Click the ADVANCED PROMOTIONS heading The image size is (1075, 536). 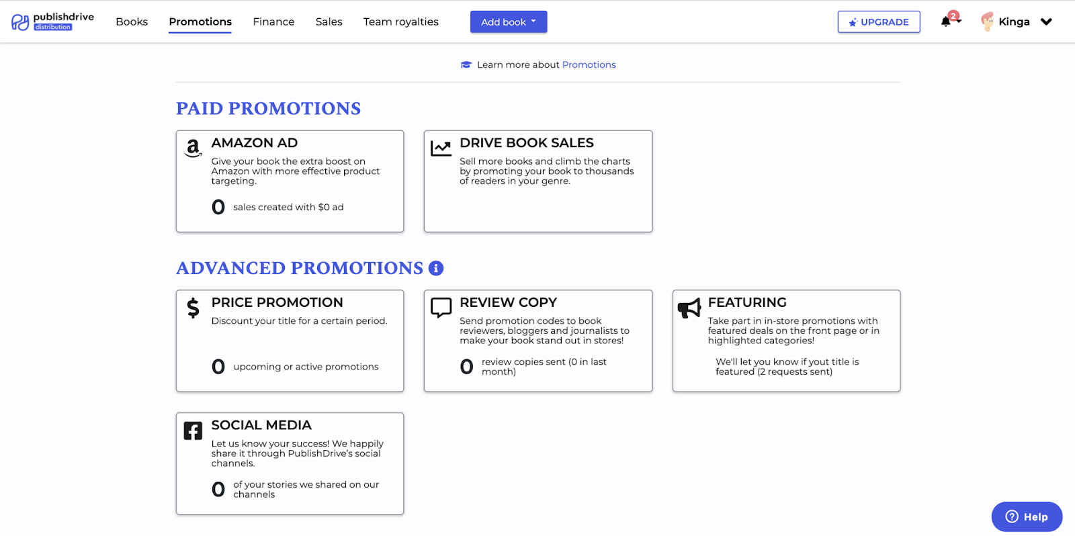coord(300,268)
